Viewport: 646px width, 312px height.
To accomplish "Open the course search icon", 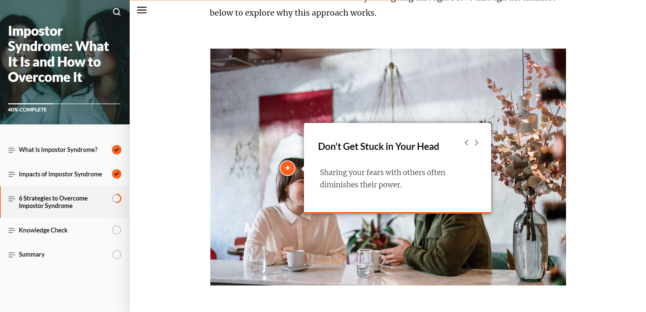I will (117, 12).
